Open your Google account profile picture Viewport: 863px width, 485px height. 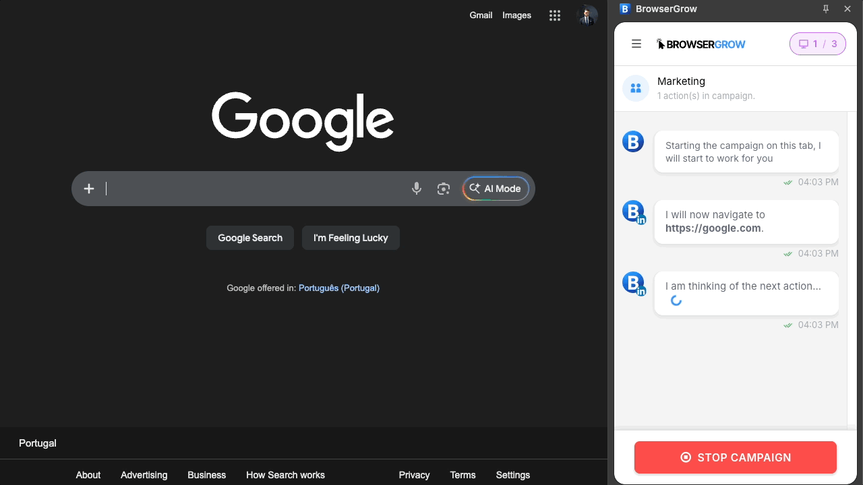click(x=586, y=15)
